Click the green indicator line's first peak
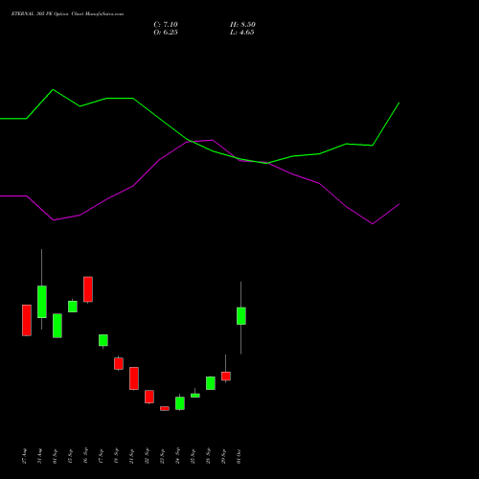This screenshot has height=479, width=479. [53, 90]
